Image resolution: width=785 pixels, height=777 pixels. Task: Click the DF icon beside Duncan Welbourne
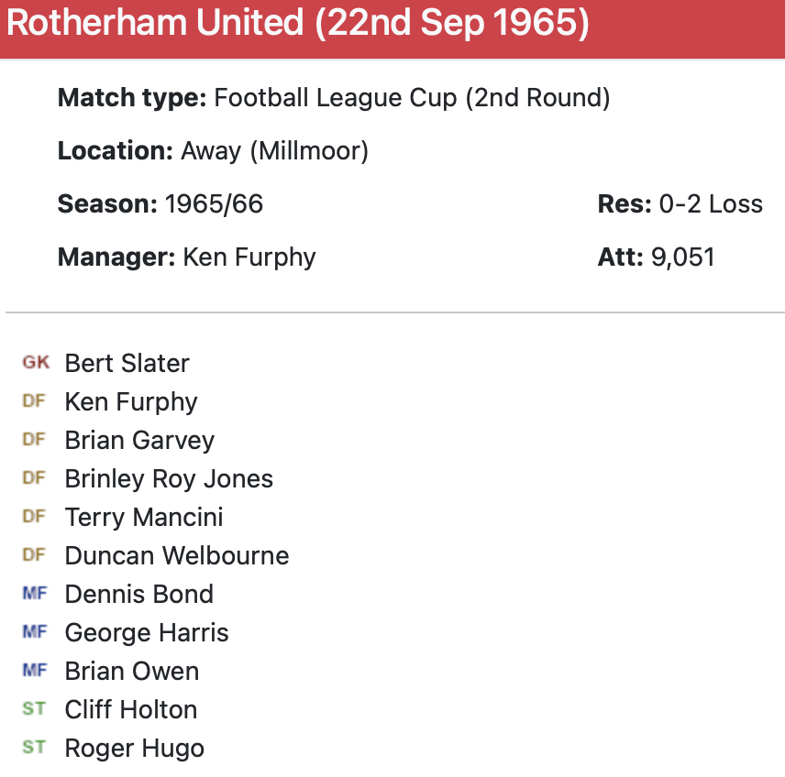point(34,555)
